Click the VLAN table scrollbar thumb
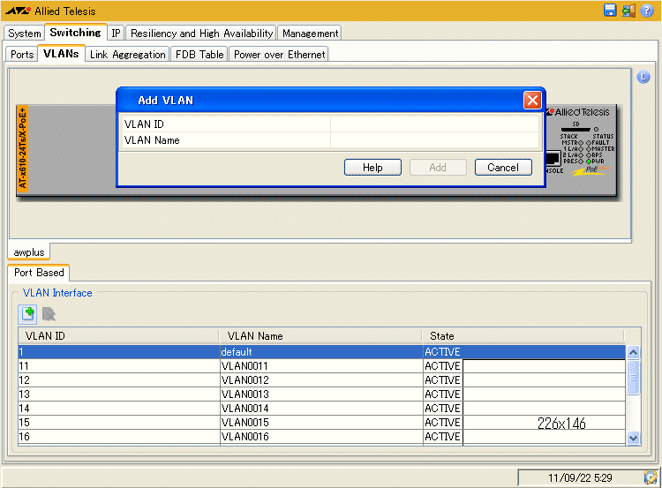 click(633, 378)
